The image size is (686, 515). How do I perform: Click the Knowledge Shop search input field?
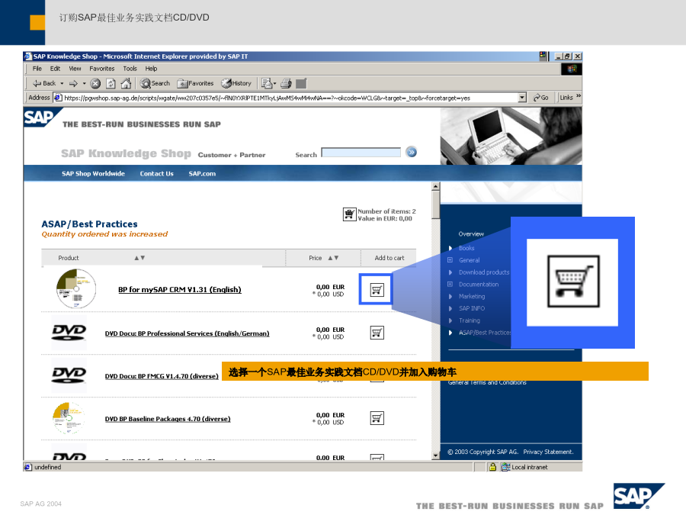pyautogui.click(x=361, y=153)
